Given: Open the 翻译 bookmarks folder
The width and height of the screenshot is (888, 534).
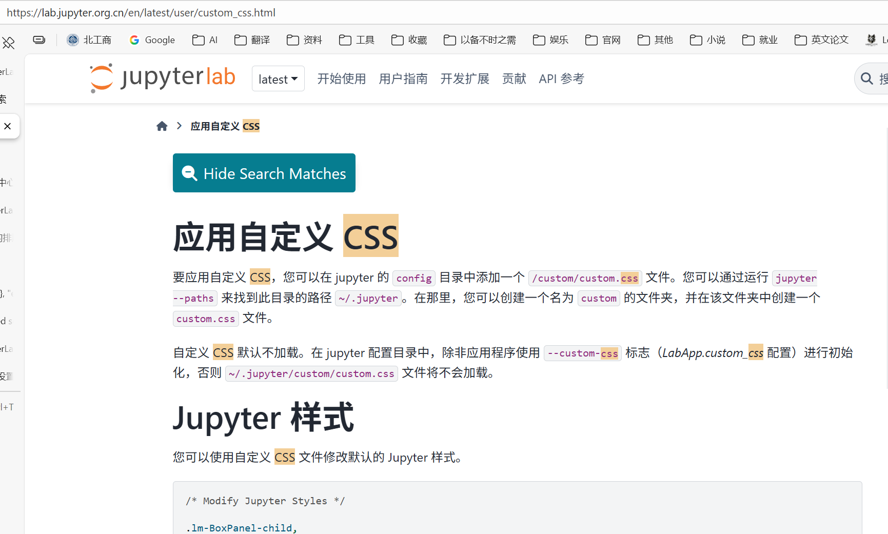Looking at the screenshot, I should point(252,40).
